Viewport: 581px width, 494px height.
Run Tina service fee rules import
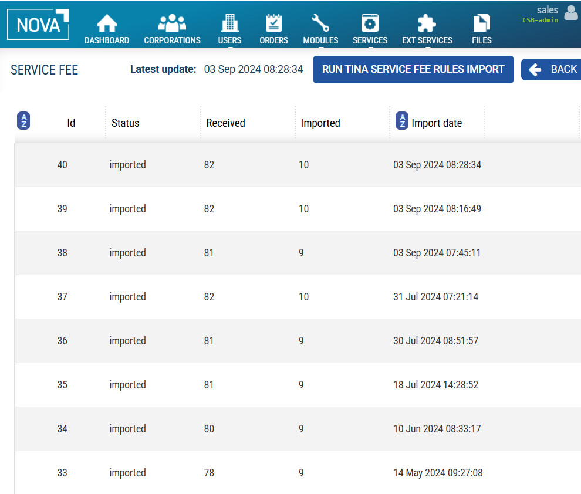coord(413,69)
